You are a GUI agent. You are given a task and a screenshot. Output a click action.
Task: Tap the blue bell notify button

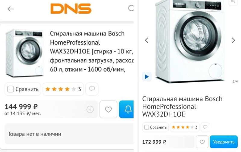tap(126, 109)
